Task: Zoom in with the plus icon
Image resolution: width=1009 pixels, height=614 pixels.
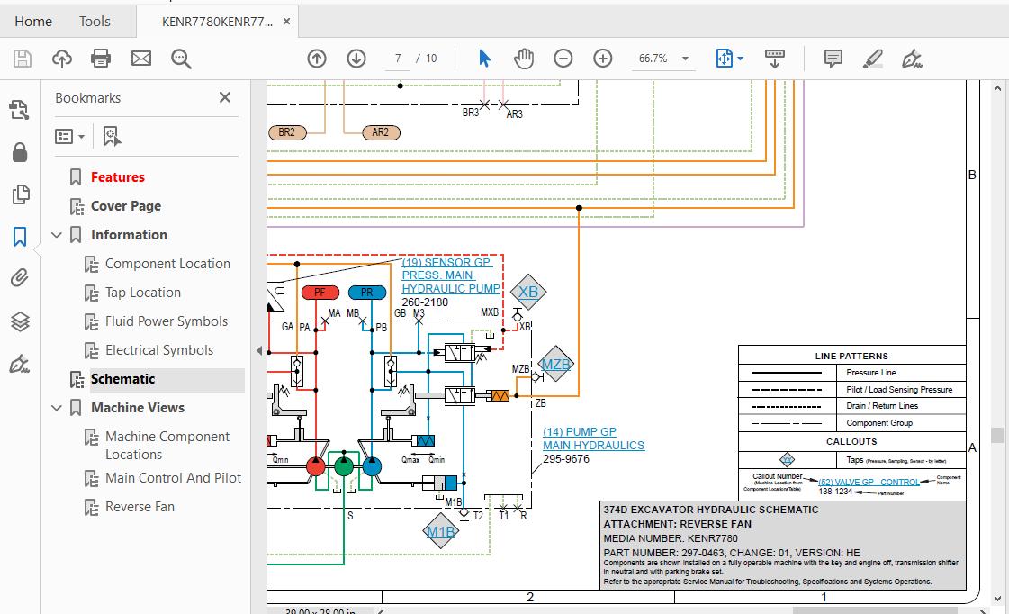Action: 603,59
